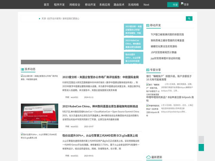215x161 pixels.
Task: Click the 哔哩哔哩耳机 article thumbnail
Action: click(153, 111)
